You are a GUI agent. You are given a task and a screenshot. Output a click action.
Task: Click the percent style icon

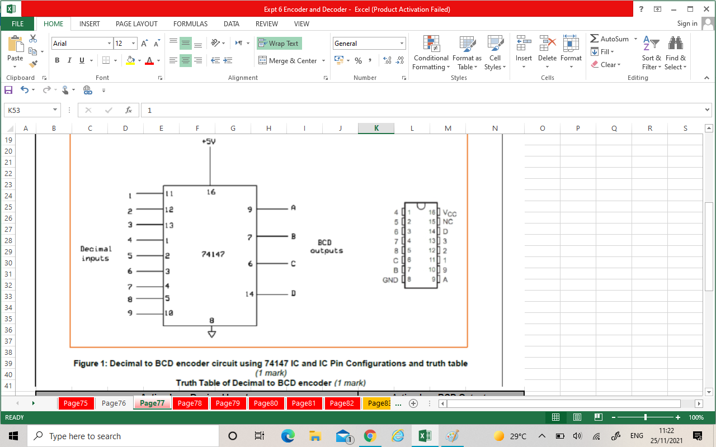pos(358,60)
